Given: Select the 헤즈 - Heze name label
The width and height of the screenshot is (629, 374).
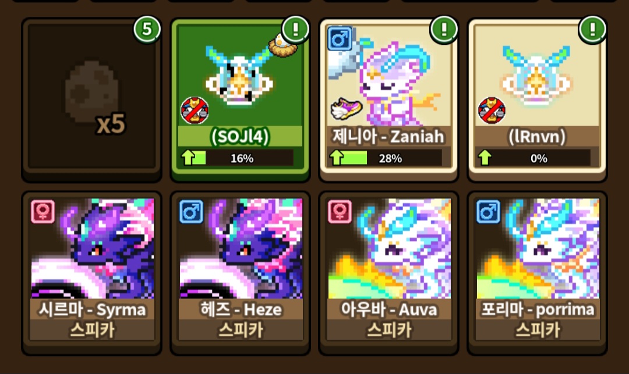Looking at the screenshot, I should coord(241,309).
